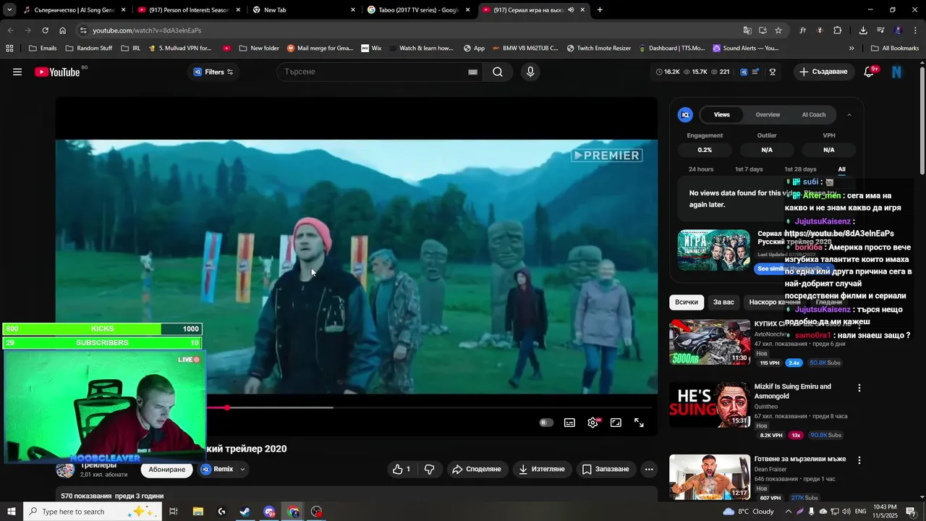Switch to the AI Coach tab
The height and width of the screenshot is (521, 926).
pyautogui.click(x=814, y=114)
